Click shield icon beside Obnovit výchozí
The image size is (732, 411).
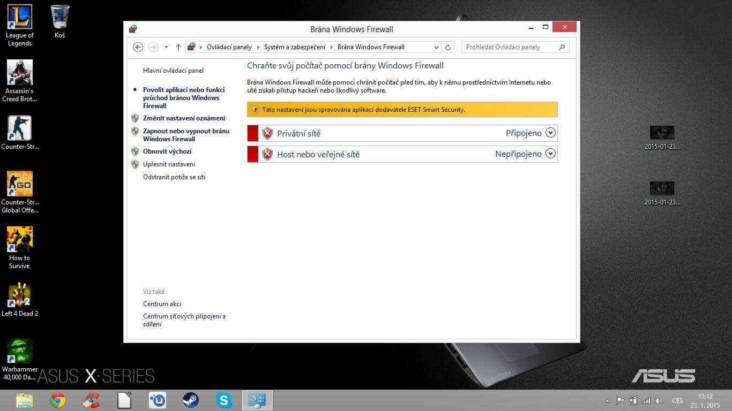pyautogui.click(x=135, y=151)
